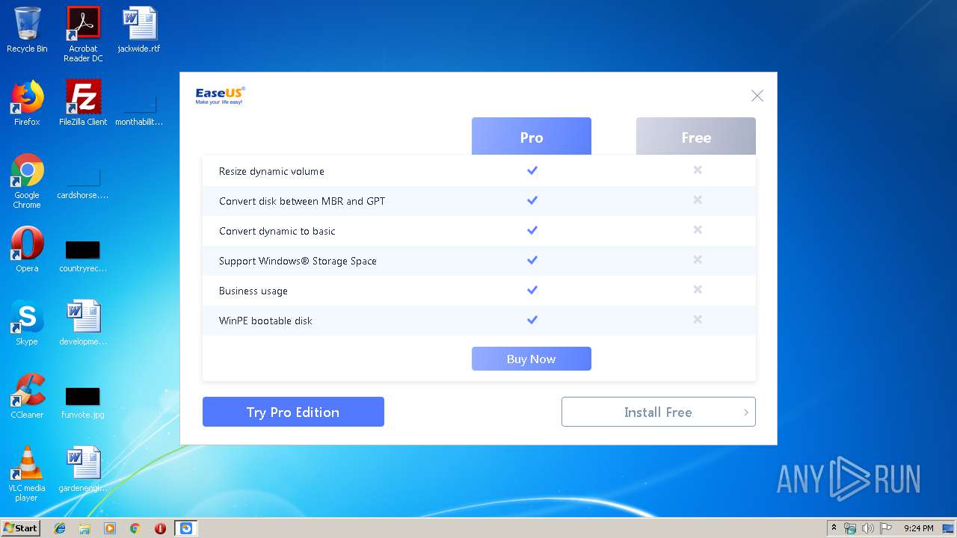Click the 'Resize dynamic volume' feature text
Viewport: 957px width, 538px height.
click(271, 171)
